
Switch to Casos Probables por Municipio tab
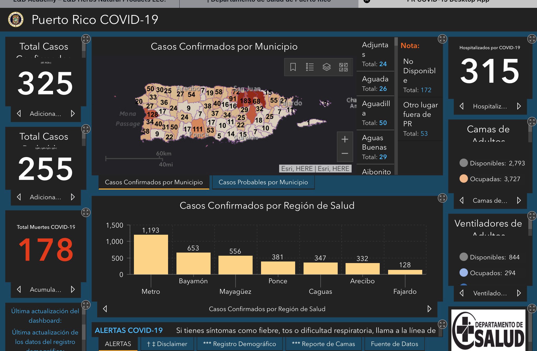click(263, 182)
